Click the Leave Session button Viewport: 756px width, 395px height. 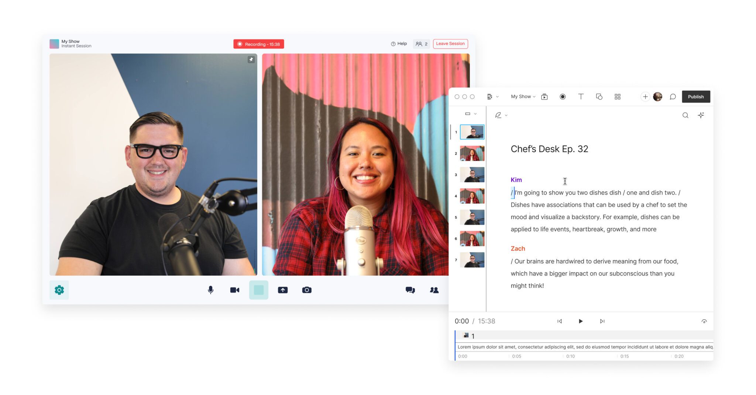click(450, 43)
